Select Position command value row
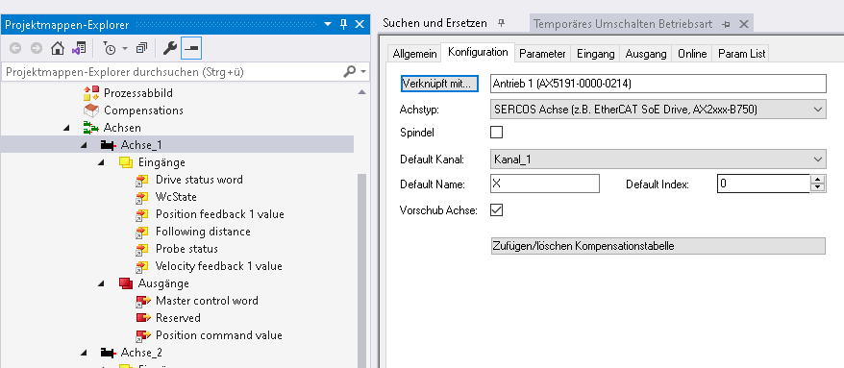Viewport: 844px width, 368px height. coord(218,335)
